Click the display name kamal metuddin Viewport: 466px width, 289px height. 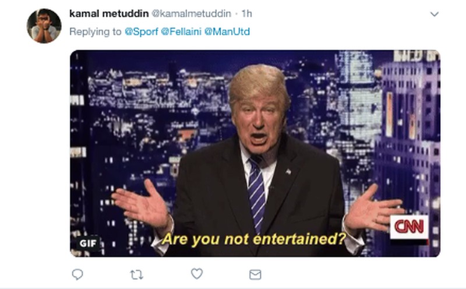coord(109,13)
